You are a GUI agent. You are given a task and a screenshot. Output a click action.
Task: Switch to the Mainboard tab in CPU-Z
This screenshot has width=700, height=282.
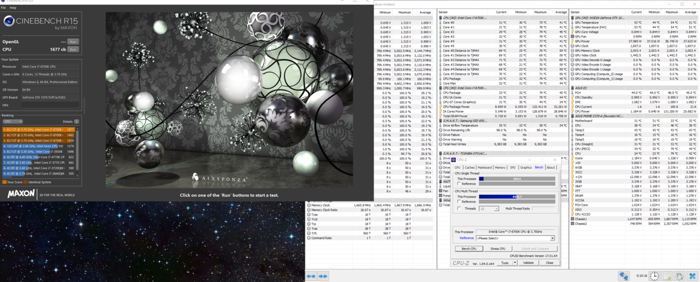click(485, 167)
